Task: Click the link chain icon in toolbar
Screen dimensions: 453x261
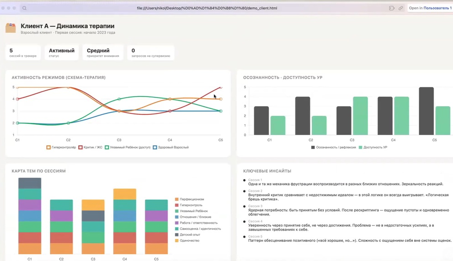Action: click(x=401, y=8)
